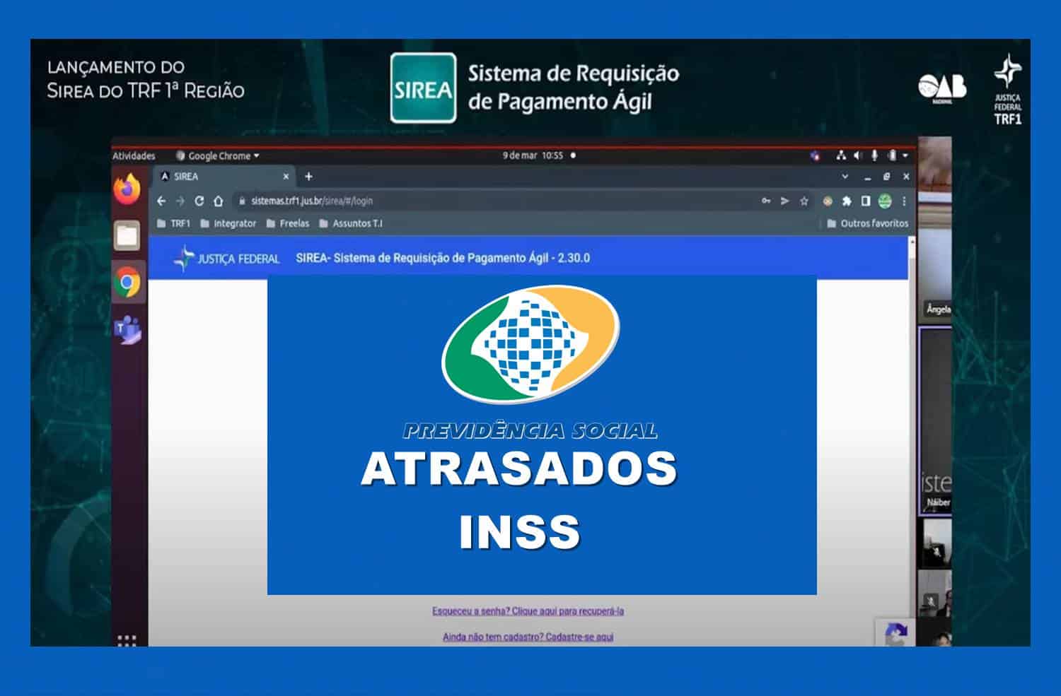The image size is (1061, 696).
Task: Open a new browser tab
Action: click(308, 177)
